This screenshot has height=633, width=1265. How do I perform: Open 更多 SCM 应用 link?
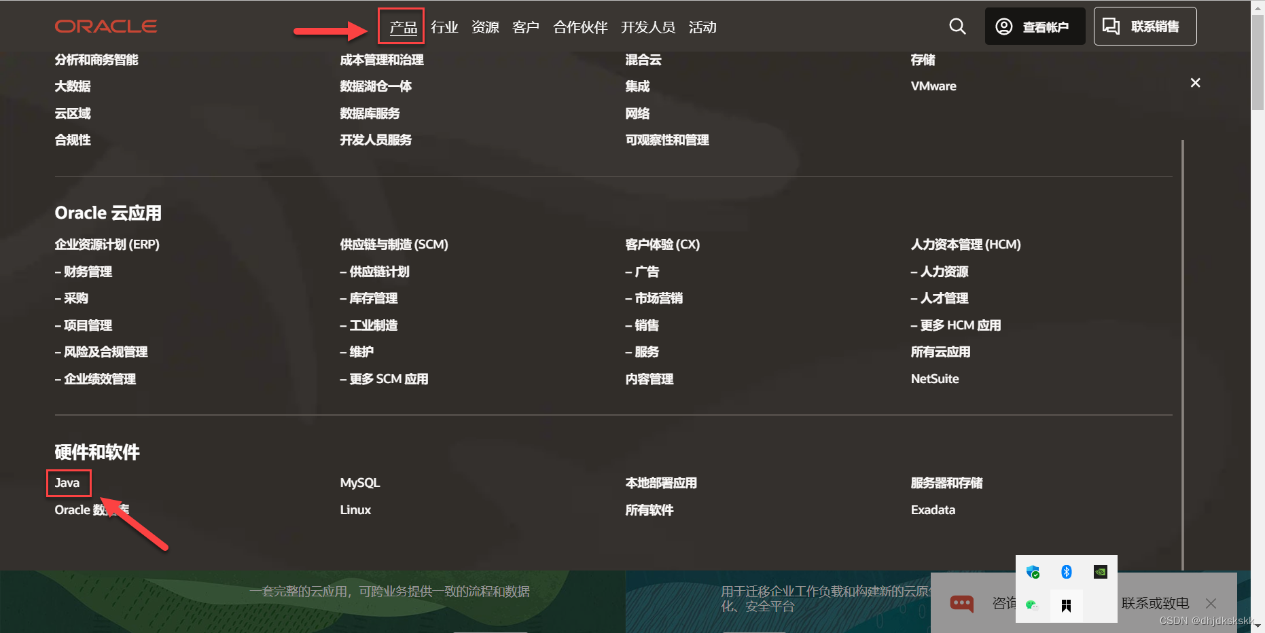point(385,379)
